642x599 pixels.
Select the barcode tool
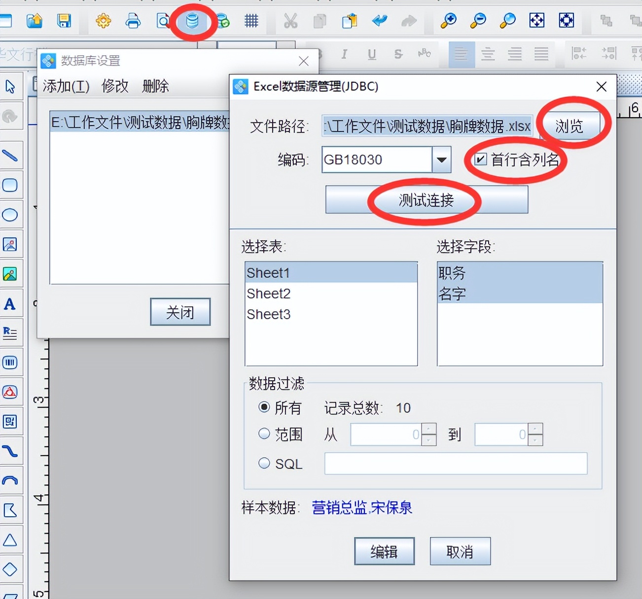tap(10, 363)
